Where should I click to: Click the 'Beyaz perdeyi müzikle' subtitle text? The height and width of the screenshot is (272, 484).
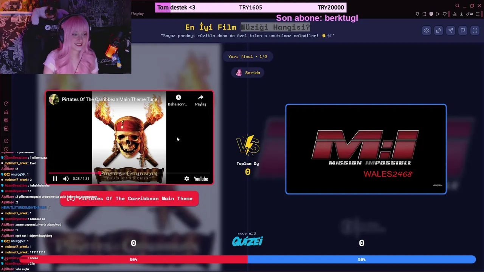[x=248, y=36]
